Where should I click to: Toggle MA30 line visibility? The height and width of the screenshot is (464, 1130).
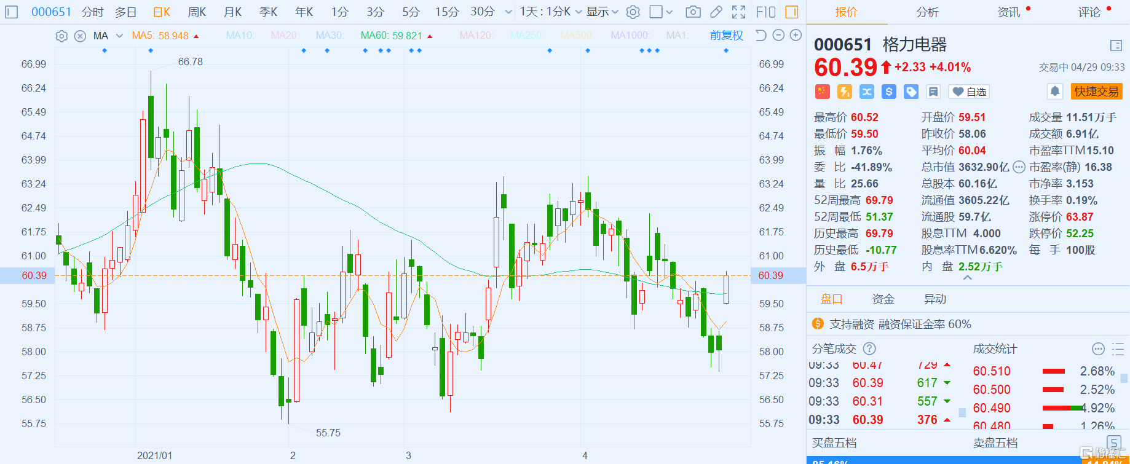point(329,36)
